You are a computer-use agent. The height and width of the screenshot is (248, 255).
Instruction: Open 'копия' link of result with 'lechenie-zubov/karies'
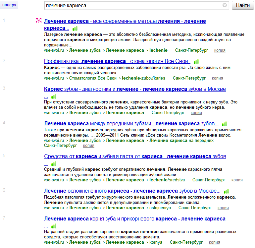[x=218, y=78]
